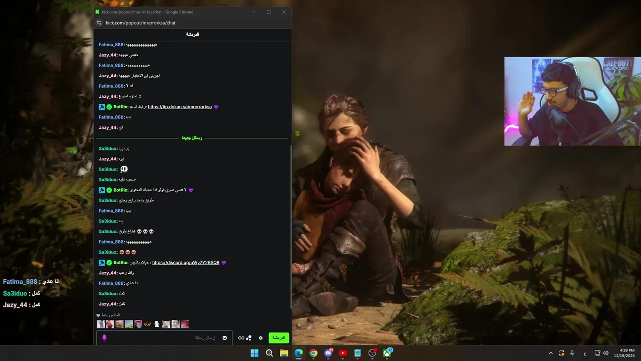Click Fatima_888 username on انا لا message

click(111, 86)
